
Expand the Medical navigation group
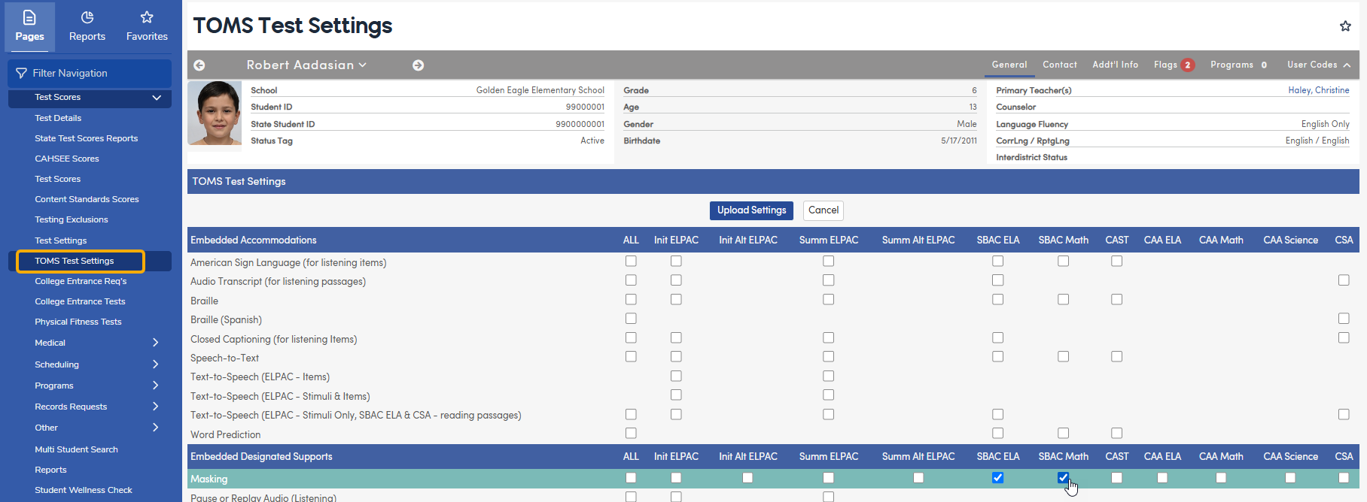tap(156, 343)
